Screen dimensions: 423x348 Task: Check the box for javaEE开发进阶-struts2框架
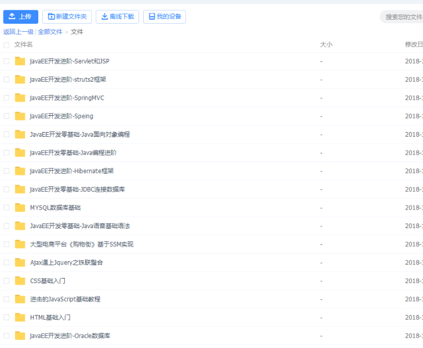click(6, 79)
